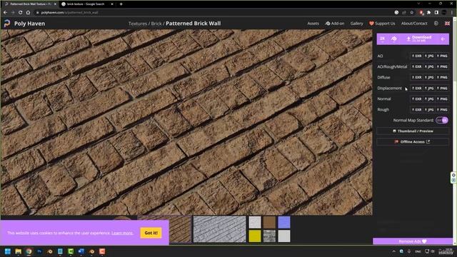Viewport: 457px width, 257px height.
Task: Open a new browser tab with plus
Action: (x=121, y=4)
